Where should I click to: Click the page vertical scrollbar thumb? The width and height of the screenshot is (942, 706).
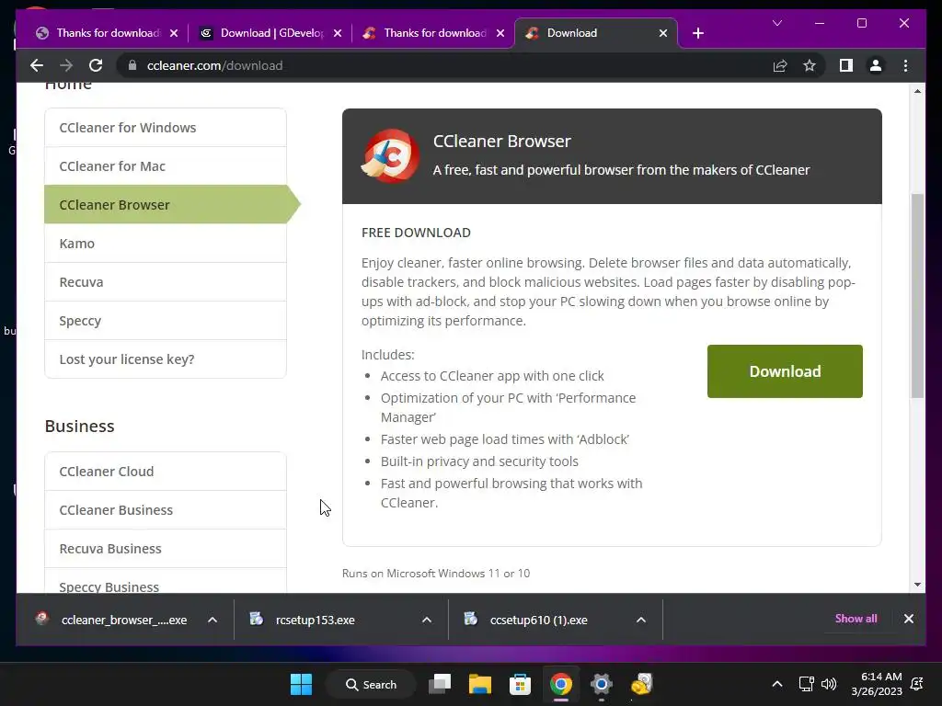click(x=917, y=295)
